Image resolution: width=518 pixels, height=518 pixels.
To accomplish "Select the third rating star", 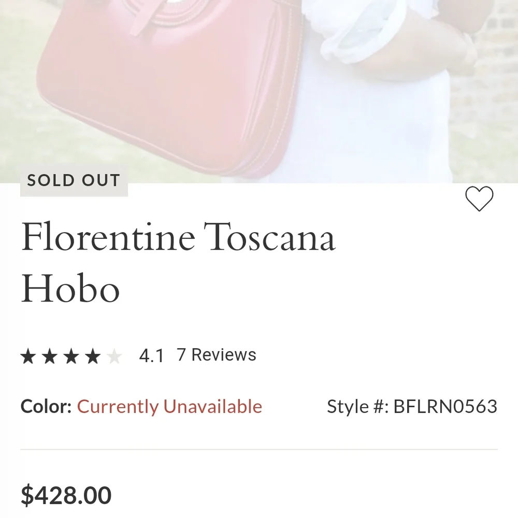I will coord(72,355).
